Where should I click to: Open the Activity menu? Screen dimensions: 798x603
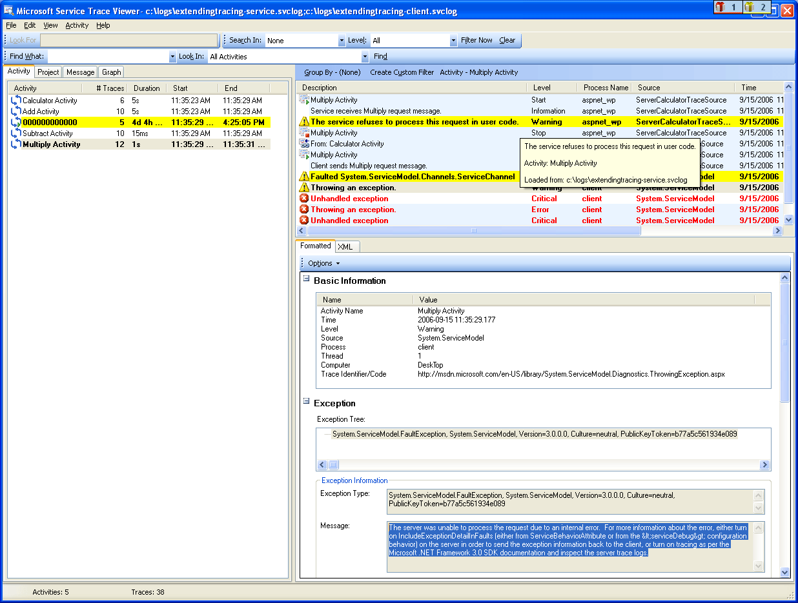[77, 25]
